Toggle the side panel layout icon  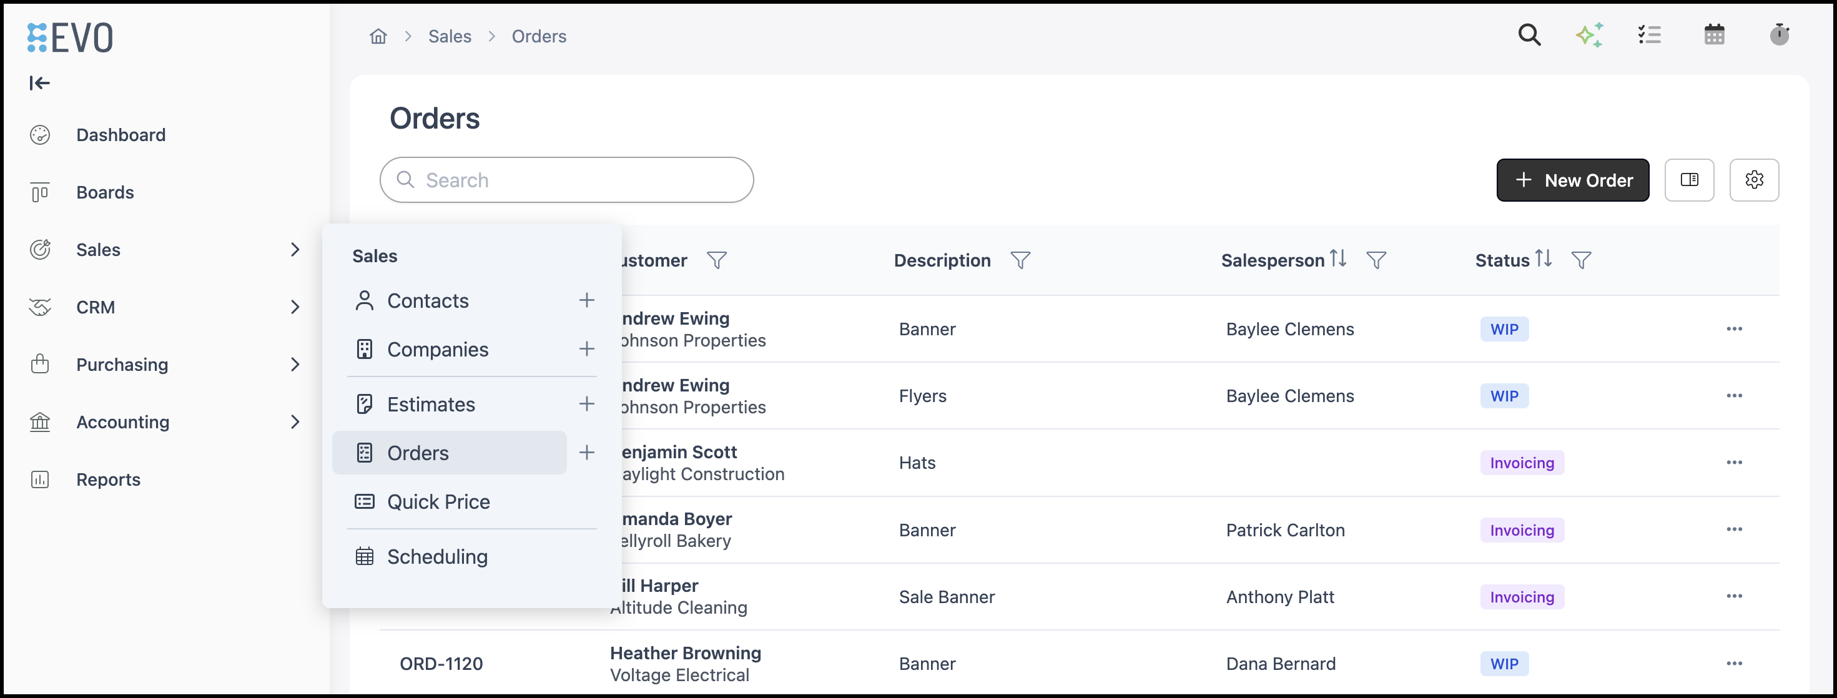point(1690,180)
